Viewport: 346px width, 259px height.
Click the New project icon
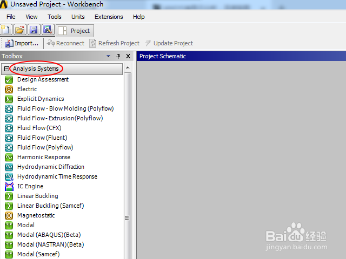[x=6, y=30]
